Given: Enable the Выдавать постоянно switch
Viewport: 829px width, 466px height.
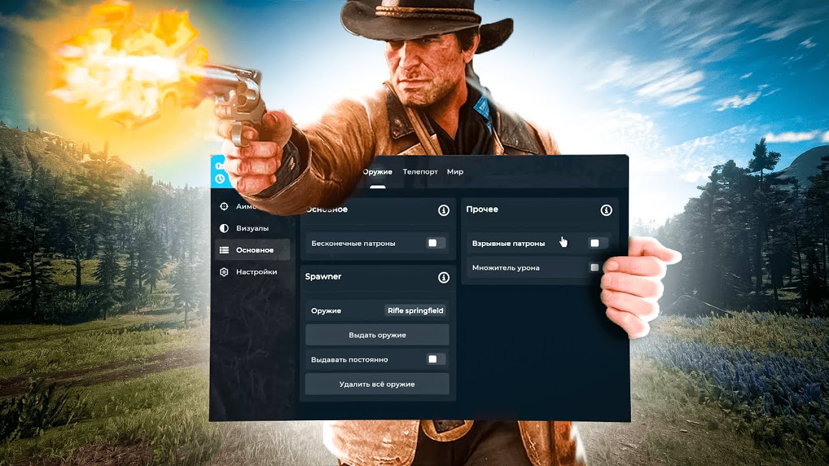Looking at the screenshot, I should tap(437, 359).
